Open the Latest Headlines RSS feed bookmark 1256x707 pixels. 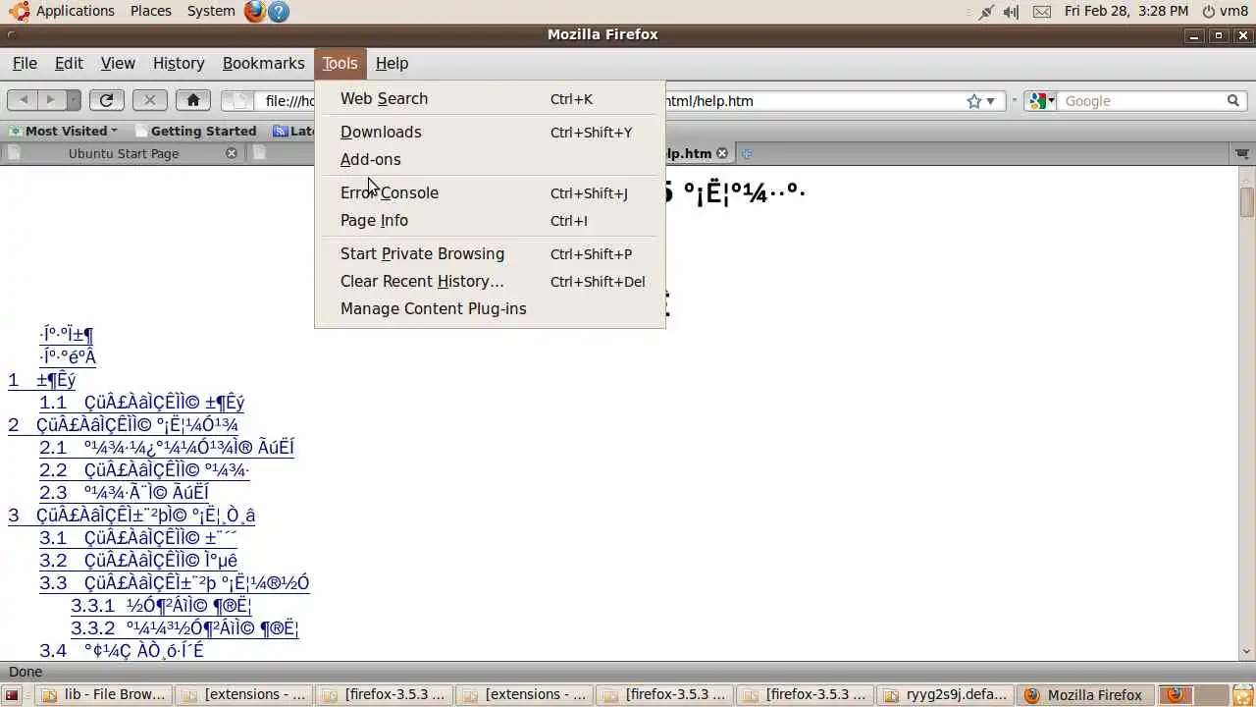[294, 131]
